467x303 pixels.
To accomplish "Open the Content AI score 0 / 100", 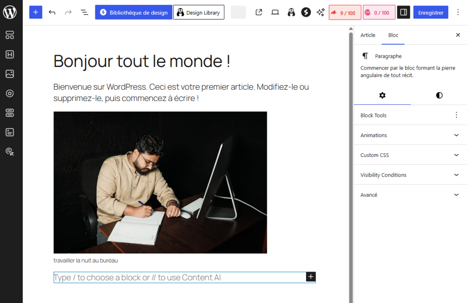I will coord(379,12).
